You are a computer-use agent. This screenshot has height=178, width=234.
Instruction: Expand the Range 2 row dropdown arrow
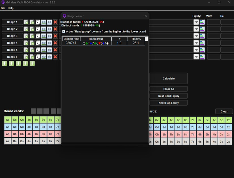[x=196, y=29]
